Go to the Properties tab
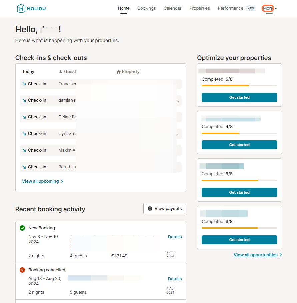297x303 pixels. (x=200, y=8)
